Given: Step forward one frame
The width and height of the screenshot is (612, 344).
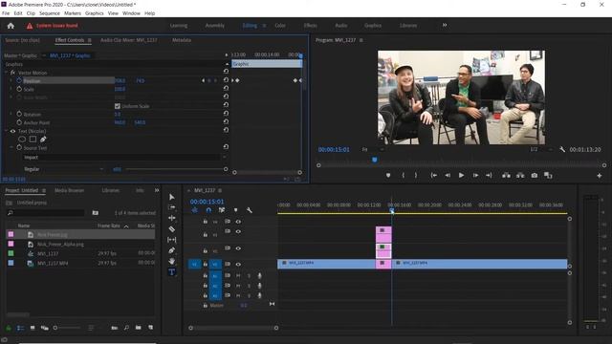Looking at the screenshot, I should (x=475, y=176).
